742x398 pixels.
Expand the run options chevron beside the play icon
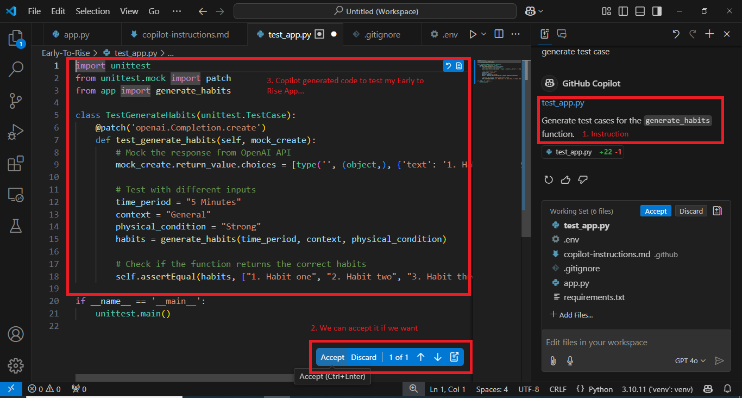coord(483,34)
